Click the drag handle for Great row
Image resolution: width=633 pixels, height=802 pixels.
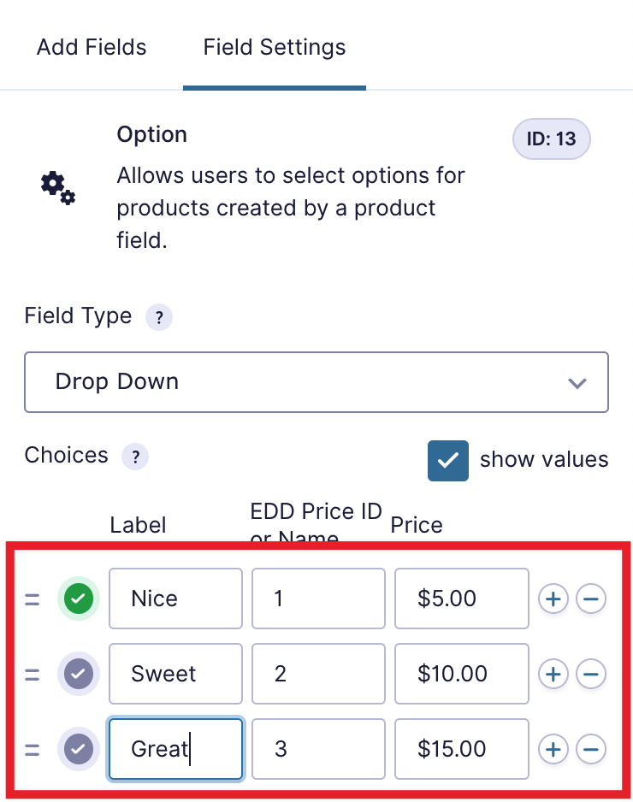point(33,750)
